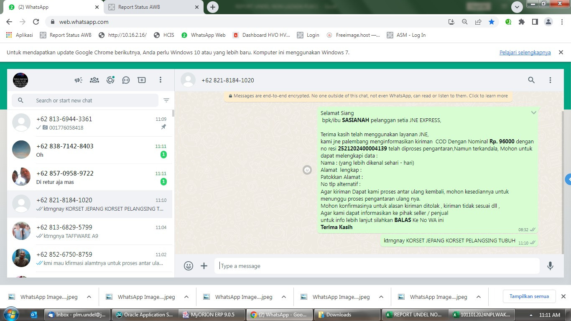This screenshot has width=571, height=321.
Task: Open the emoji picker beside message box
Action: (x=189, y=266)
